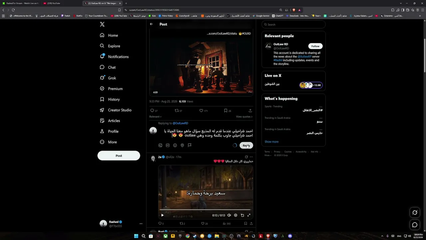Click the back arrow beside Post
This screenshot has height=240, width=426.
(x=151, y=24)
